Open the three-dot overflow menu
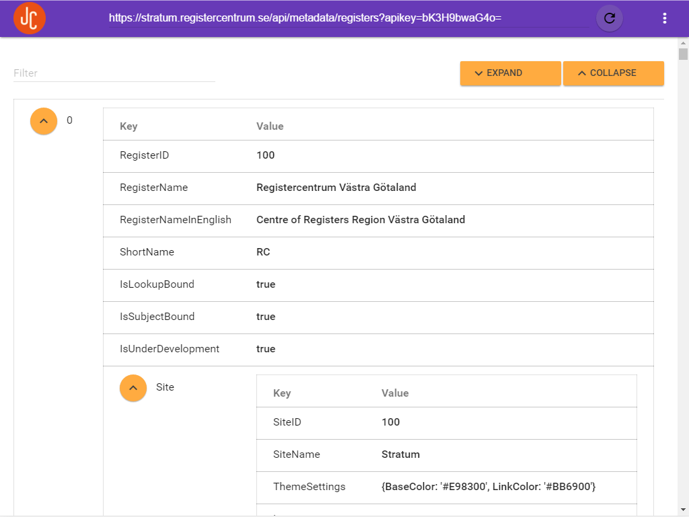The height and width of the screenshot is (517, 689). click(x=664, y=18)
